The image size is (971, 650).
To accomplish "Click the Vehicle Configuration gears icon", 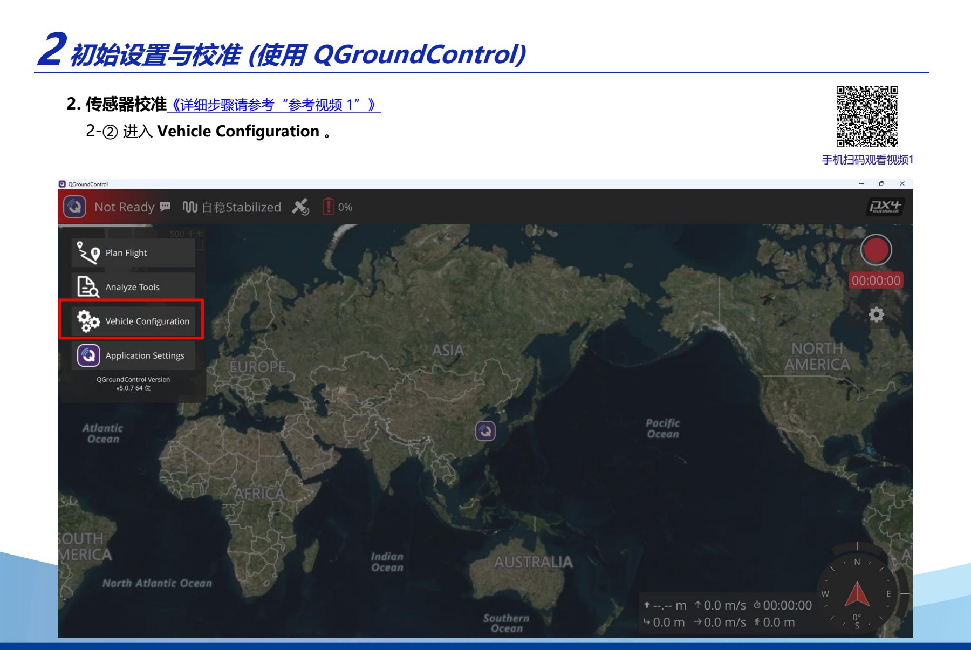I will click(88, 321).
